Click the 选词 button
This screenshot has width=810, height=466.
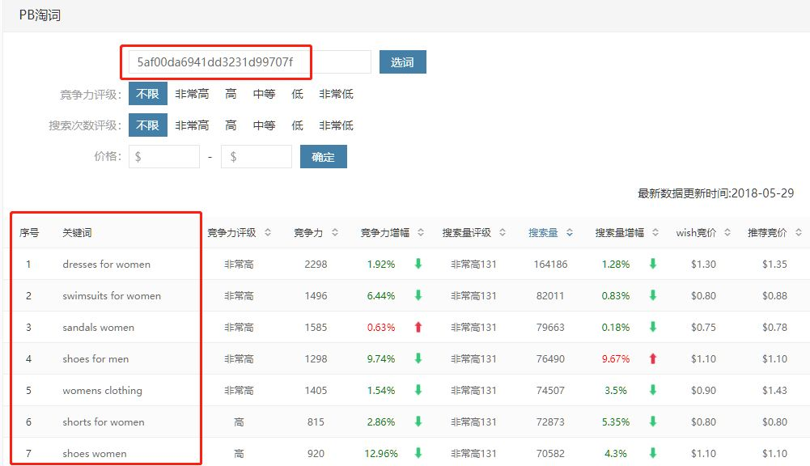(x=402, y=62)
